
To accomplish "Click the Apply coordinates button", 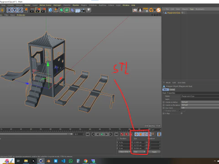I will click(154, 152).
